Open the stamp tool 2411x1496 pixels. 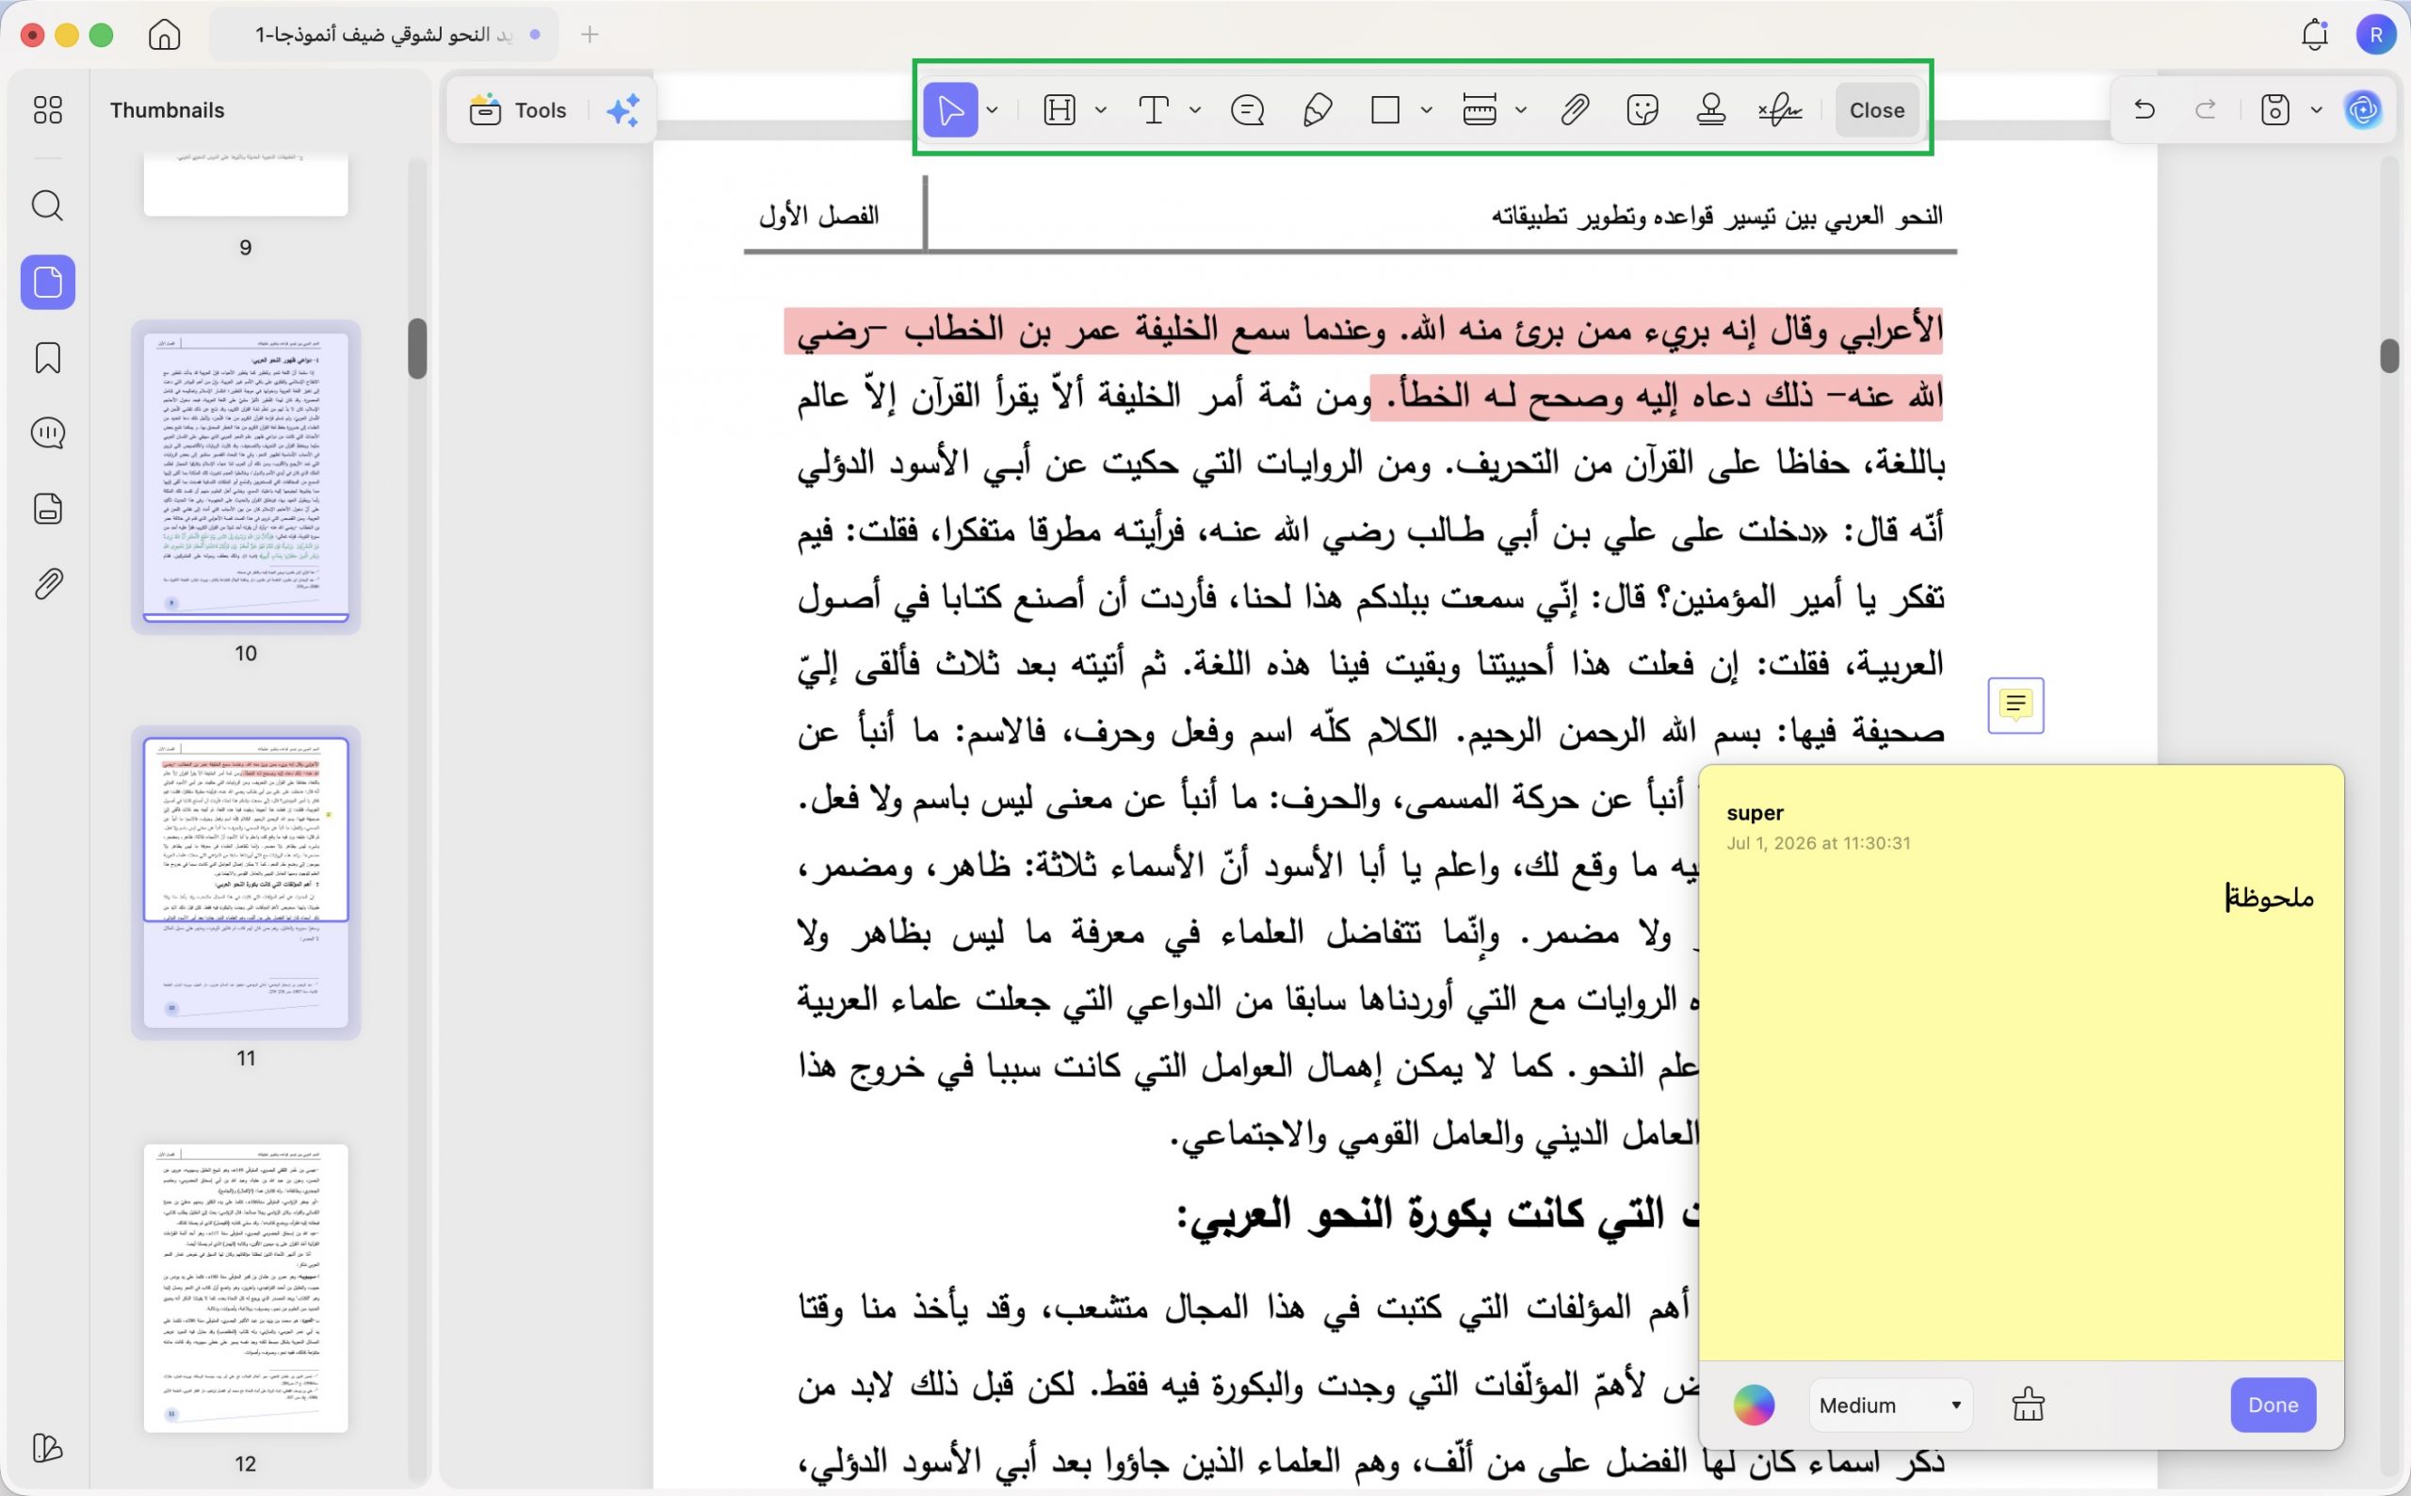pos(1711,110)
